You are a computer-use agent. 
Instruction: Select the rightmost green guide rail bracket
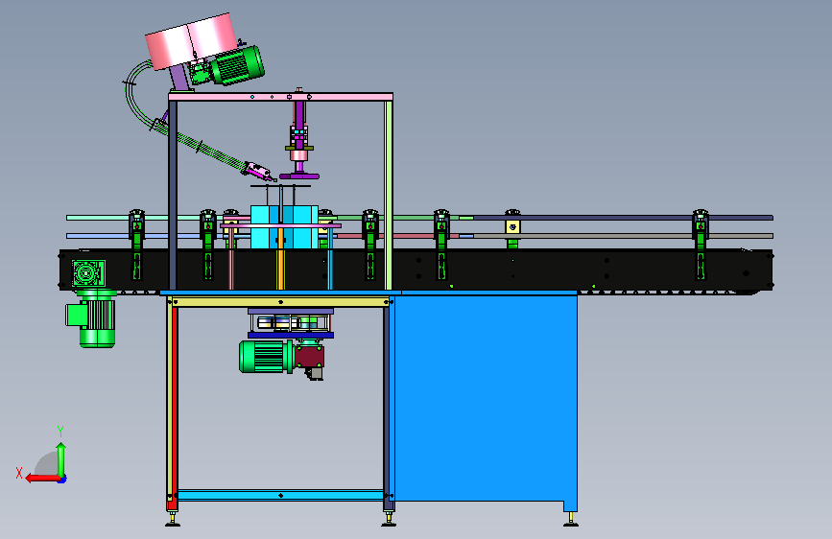(701, 246)
